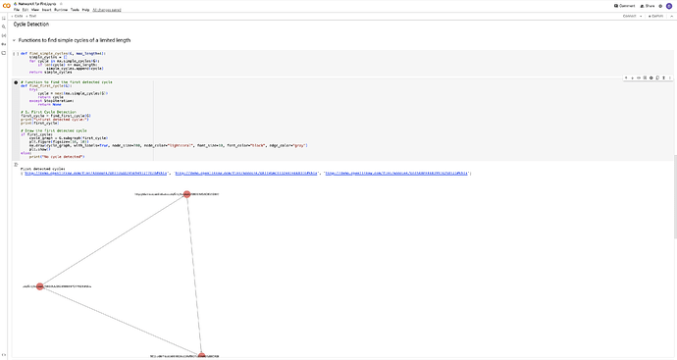The image size is (677, 360).
Task: Open the Connect dropdown arrow
Action: click(x=641, y=16)
